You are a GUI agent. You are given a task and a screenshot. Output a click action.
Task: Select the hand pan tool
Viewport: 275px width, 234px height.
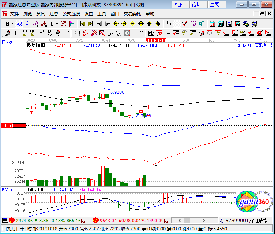168,24
